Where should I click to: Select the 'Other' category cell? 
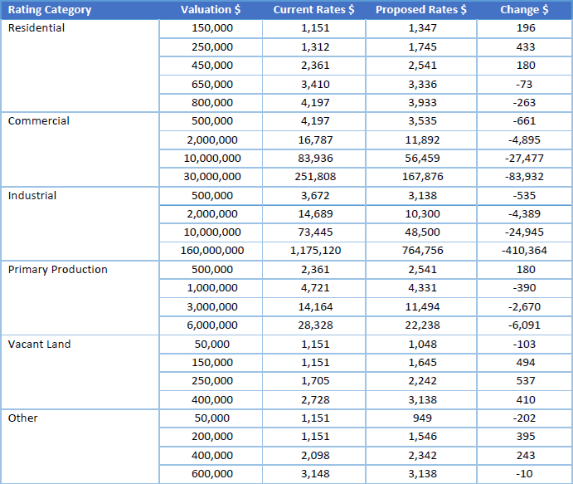80,447
